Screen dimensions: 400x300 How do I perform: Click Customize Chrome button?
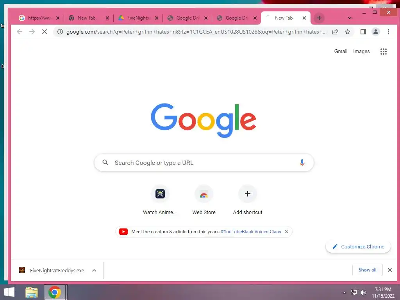coord(358,247)
